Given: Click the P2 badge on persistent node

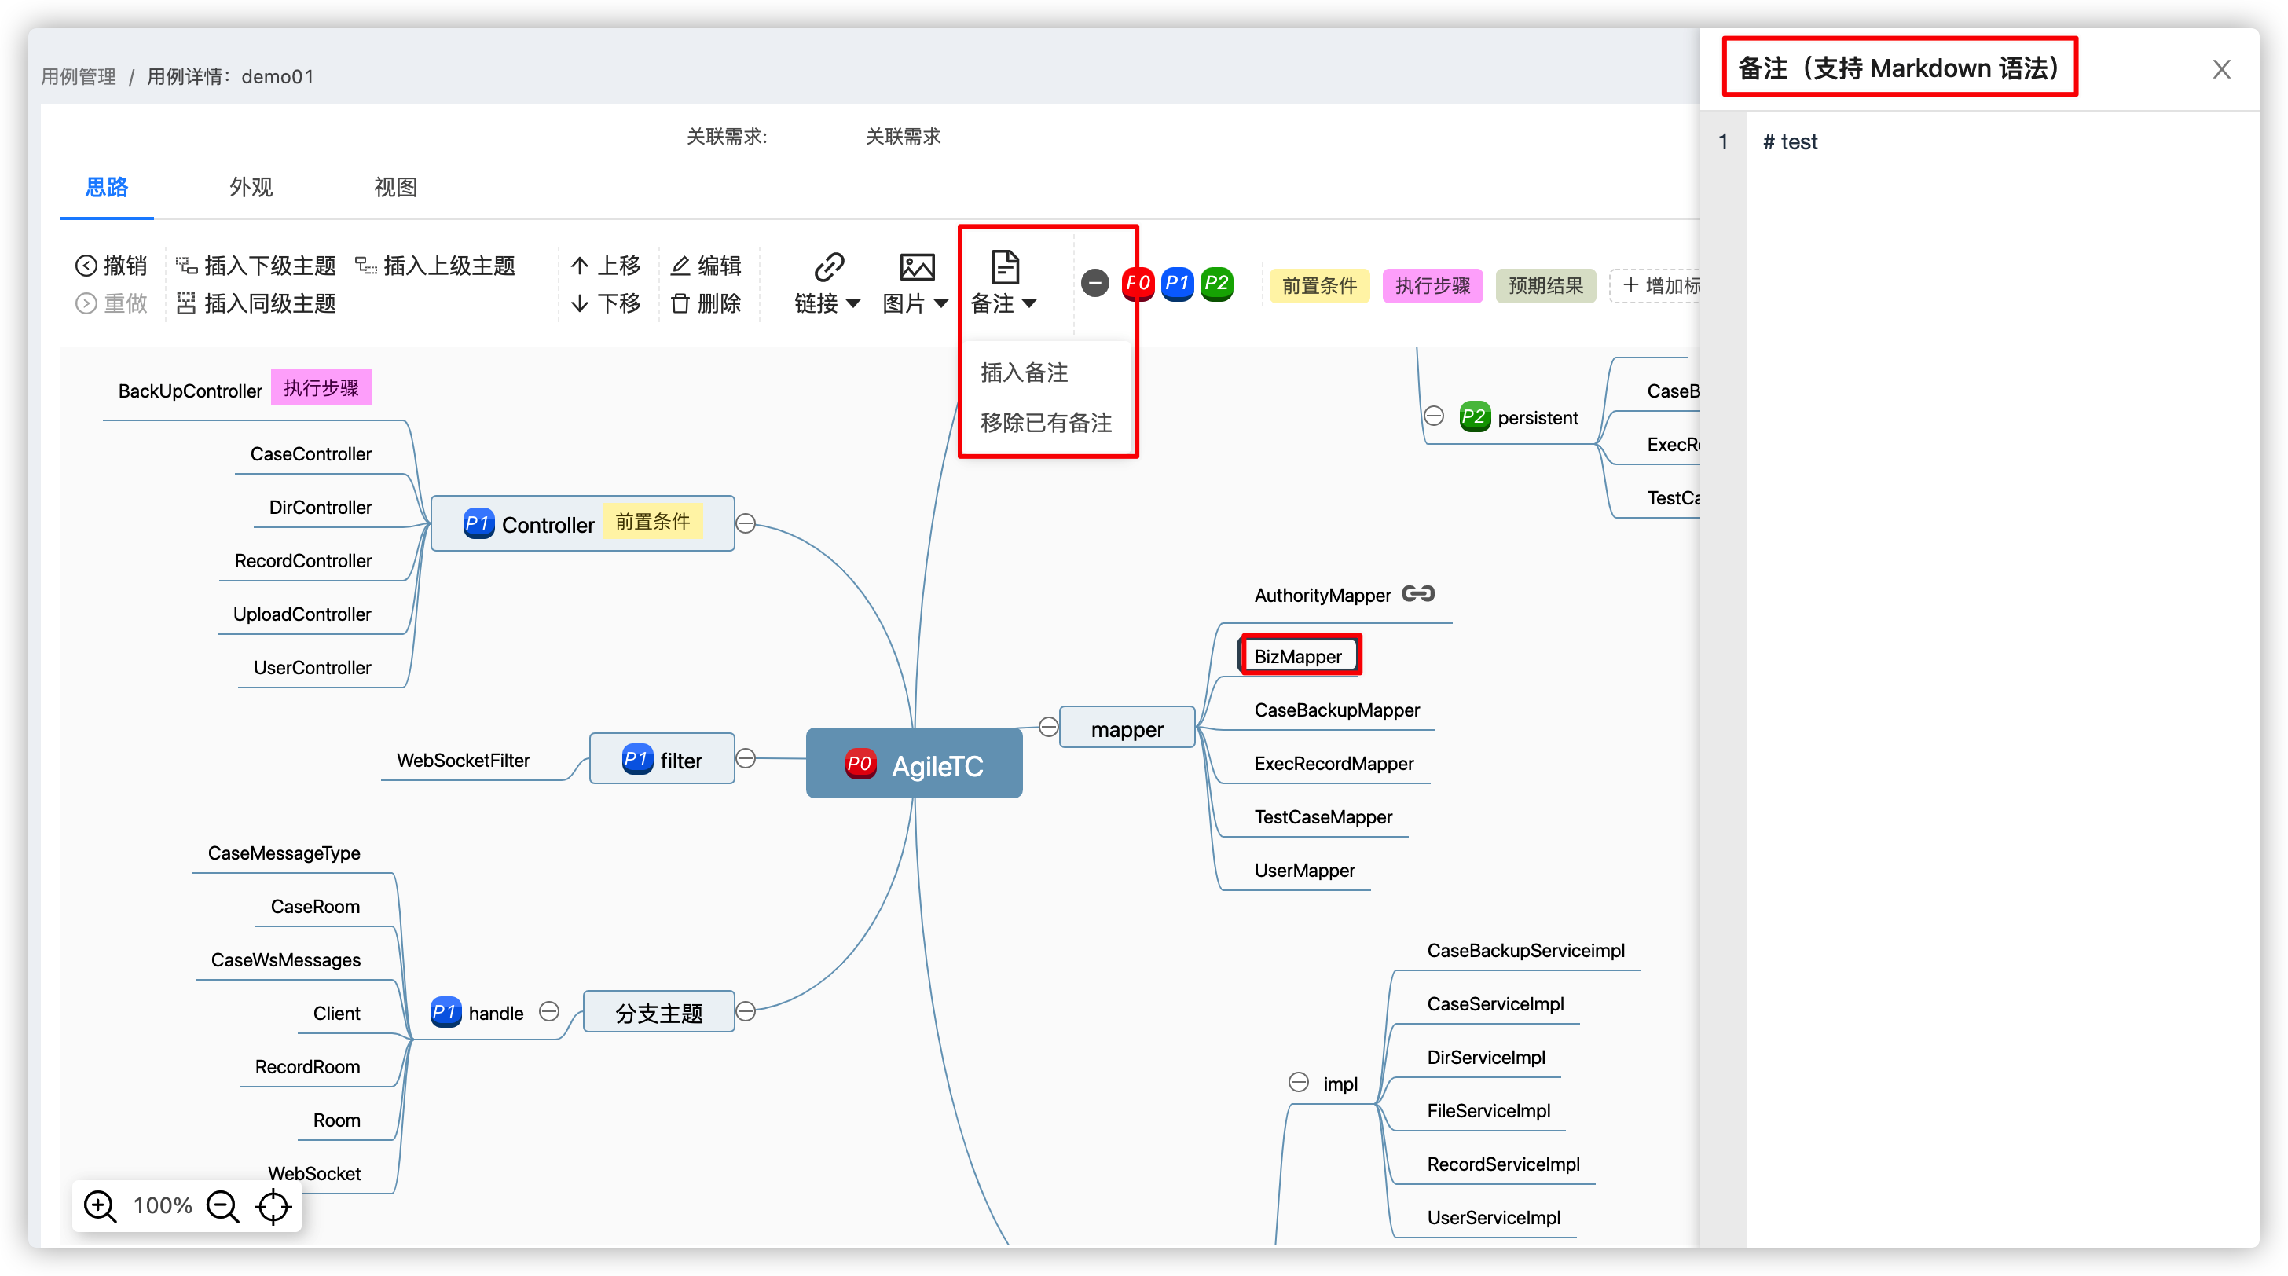Looking at the screenshot, I should (x=1475, y=416).
